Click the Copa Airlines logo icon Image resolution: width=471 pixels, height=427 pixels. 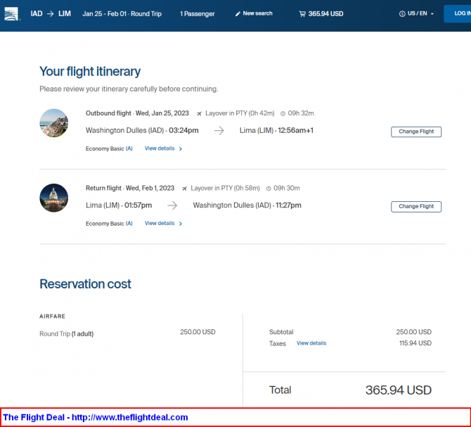point(11,14)
